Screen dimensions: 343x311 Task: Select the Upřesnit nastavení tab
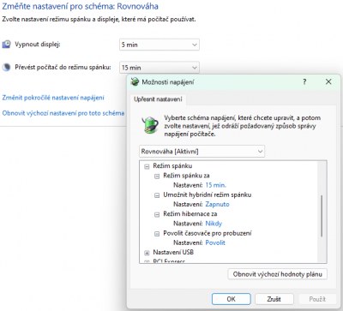tap(158, 99)
